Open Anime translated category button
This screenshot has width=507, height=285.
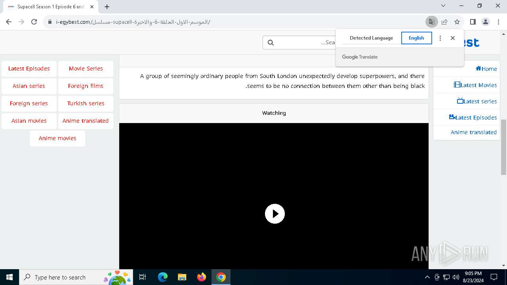tap(86, 121)
